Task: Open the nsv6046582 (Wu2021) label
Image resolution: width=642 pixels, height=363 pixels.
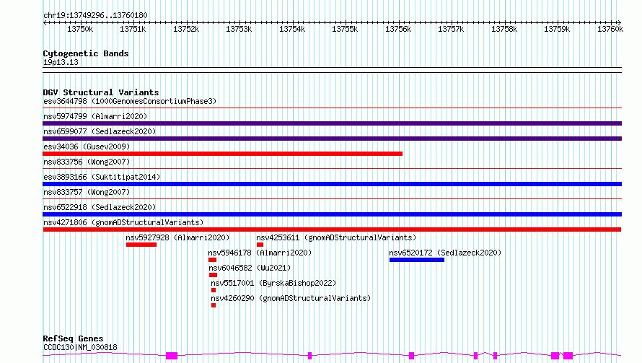Action: click(x=250, y=268)
